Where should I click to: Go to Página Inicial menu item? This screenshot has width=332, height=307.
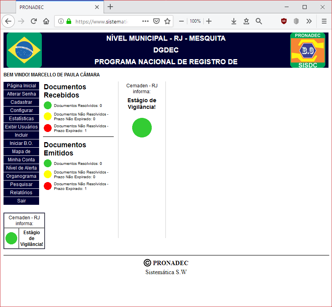click(22, 86)
